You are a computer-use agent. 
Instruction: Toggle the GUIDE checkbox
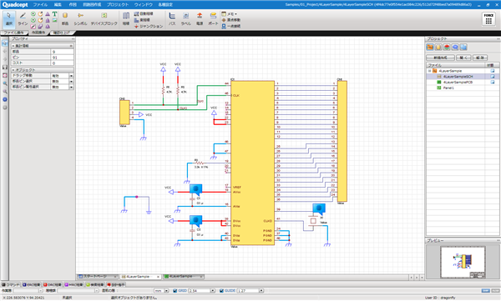coord(221,291)
